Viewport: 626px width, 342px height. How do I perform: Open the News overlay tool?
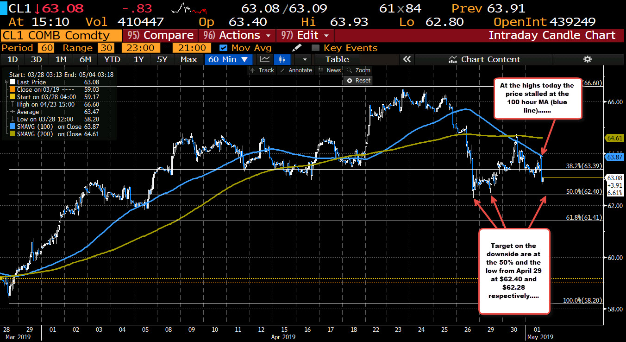(x=330, y=70)
